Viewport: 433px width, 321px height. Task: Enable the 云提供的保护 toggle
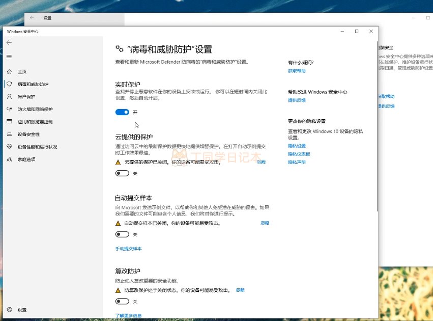(x=122, y=174)
